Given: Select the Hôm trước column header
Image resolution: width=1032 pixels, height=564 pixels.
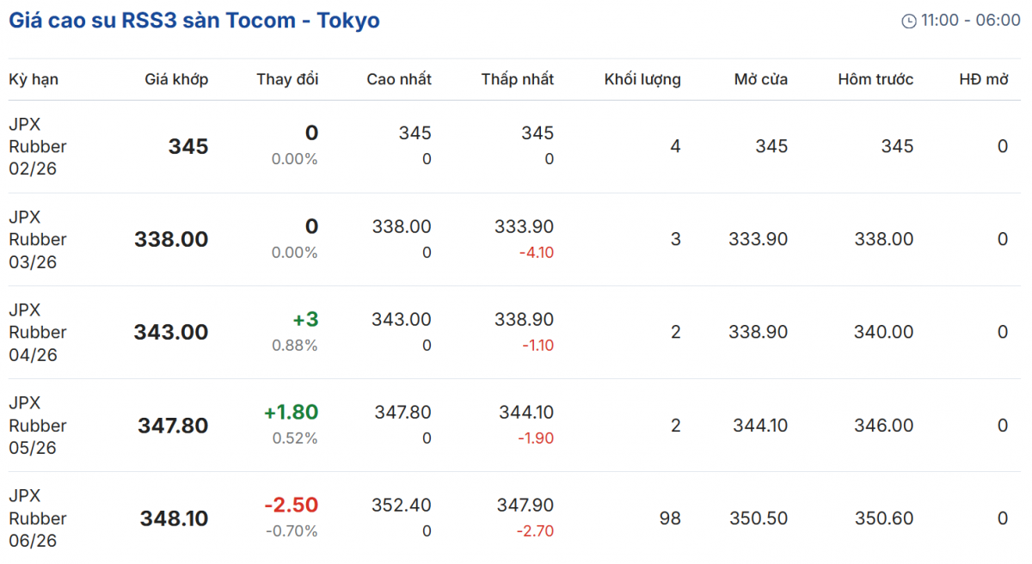Looking at the screenshot, I should (875, 79).
